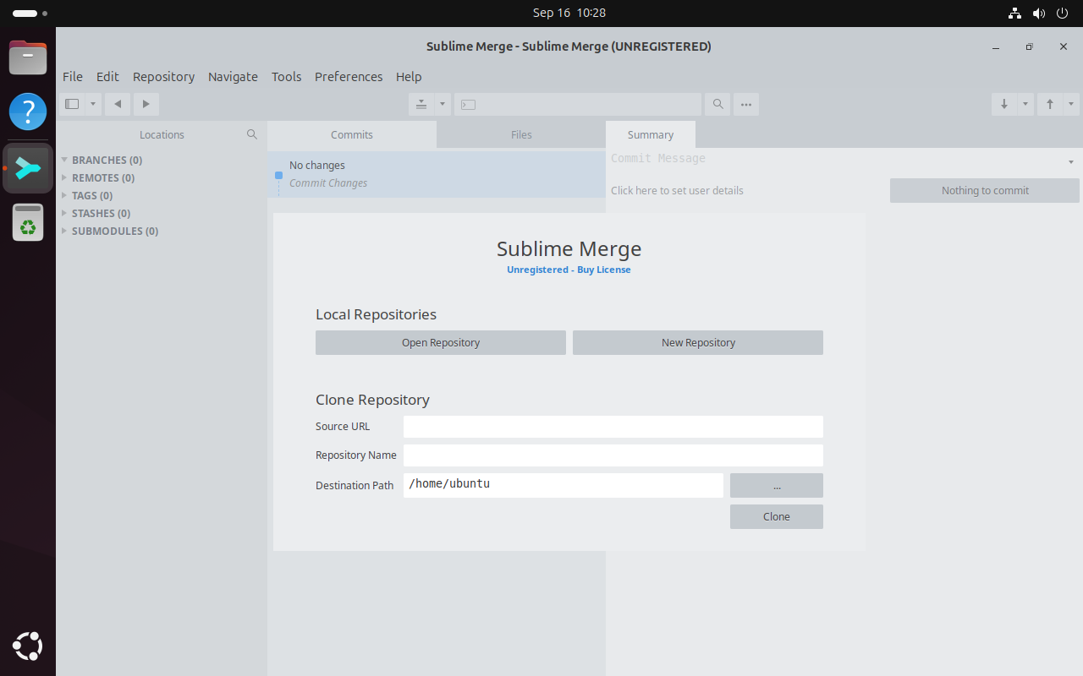Open the stash options dropdown arrow
1083x676 pixels.
(x=443, y=104)
